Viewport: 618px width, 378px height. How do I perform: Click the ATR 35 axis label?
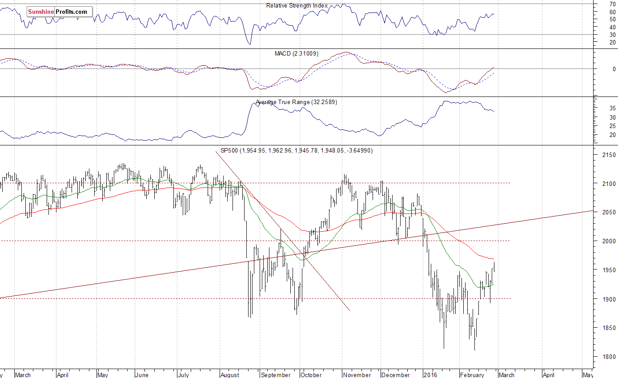pos(613,109)
